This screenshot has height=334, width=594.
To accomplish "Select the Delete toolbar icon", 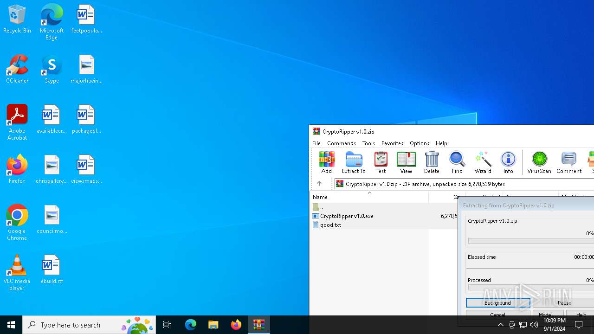I will 432,162.
